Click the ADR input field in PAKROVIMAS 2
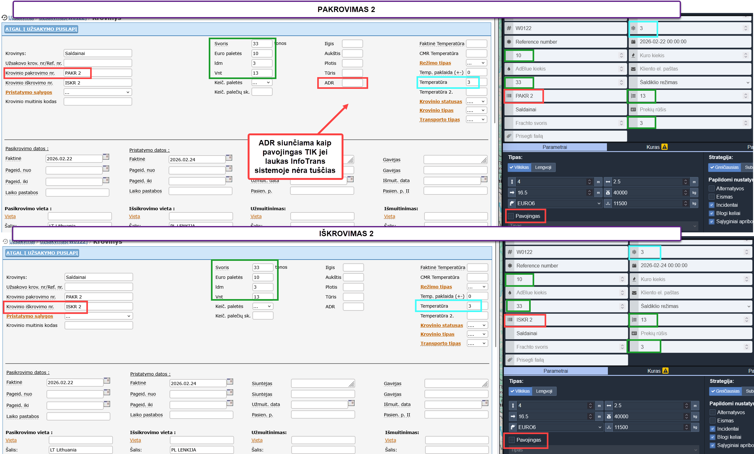The width and height of the screenshot is (754, 454). (352, 83)
